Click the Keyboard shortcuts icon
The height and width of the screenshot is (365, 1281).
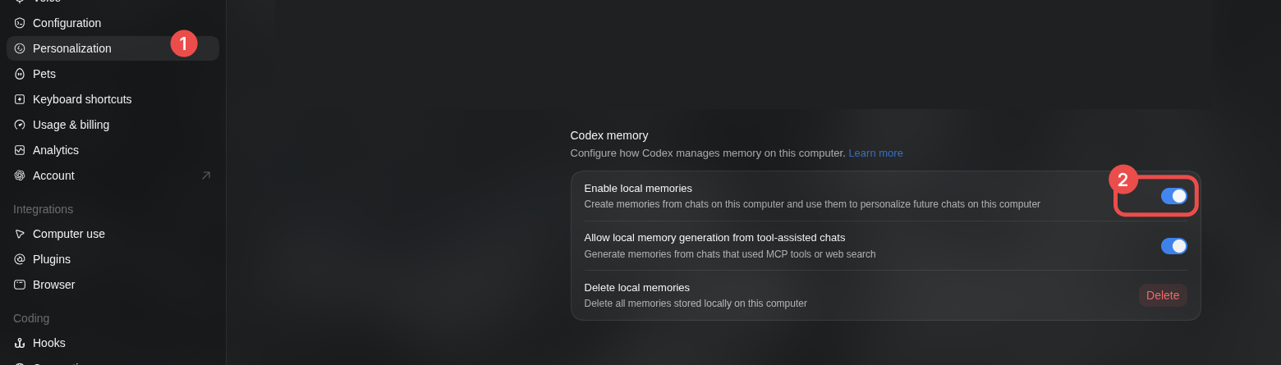20,99
